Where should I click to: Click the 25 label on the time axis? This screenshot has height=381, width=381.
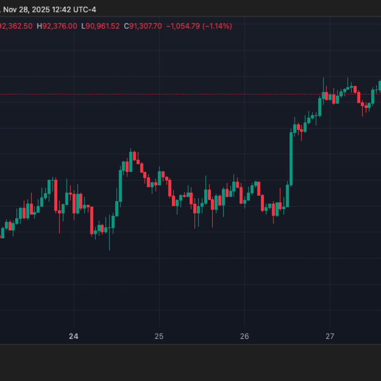tap(159, 336)
